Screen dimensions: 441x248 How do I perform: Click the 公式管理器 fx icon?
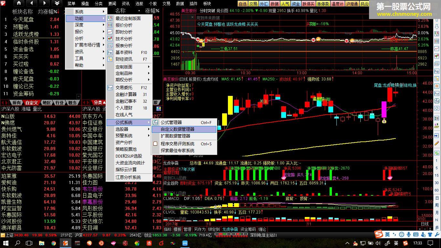(x=155, y=122)
